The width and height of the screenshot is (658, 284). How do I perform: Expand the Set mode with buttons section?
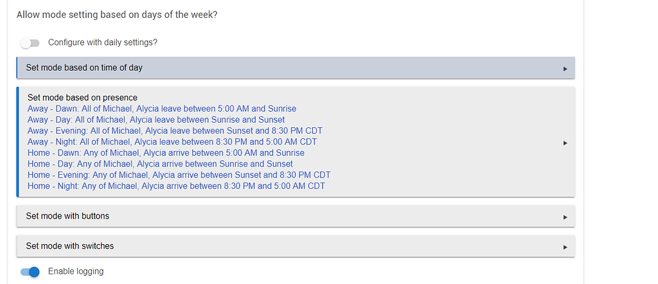(67, 217)
